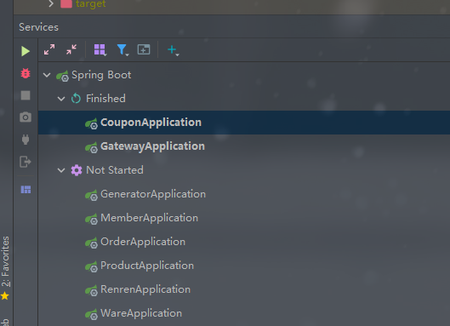450x326 pixels.
Task: Click the GatewayApplication spring leaf icon
Action: coord(91,147)
